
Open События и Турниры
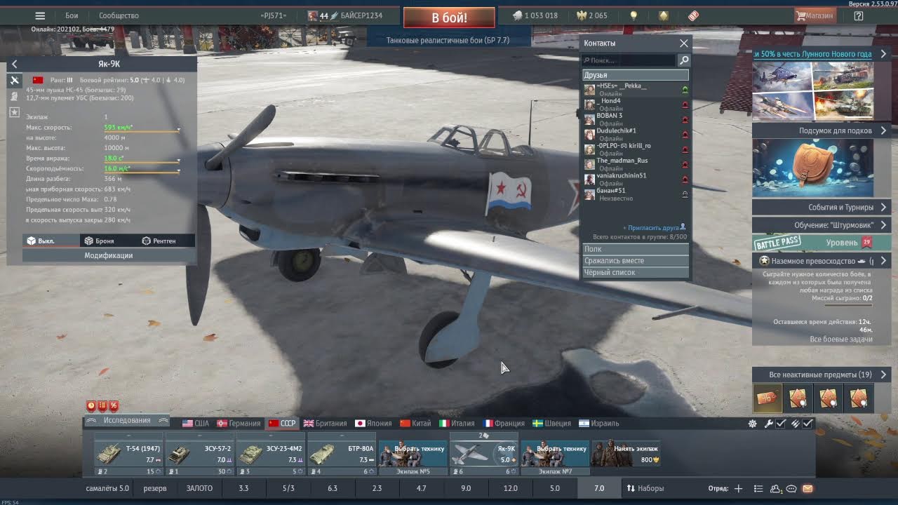pos(822,207)
